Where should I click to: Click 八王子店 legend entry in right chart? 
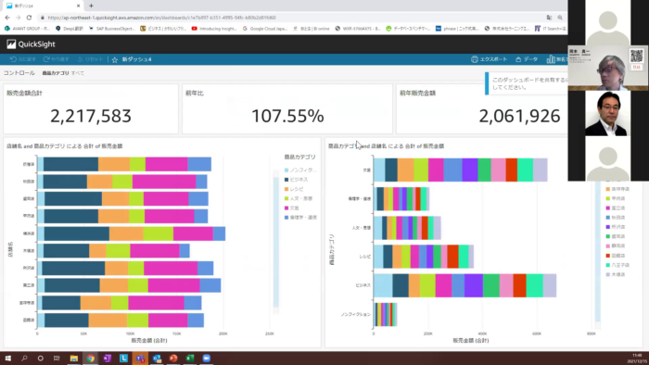pos(617,265)
